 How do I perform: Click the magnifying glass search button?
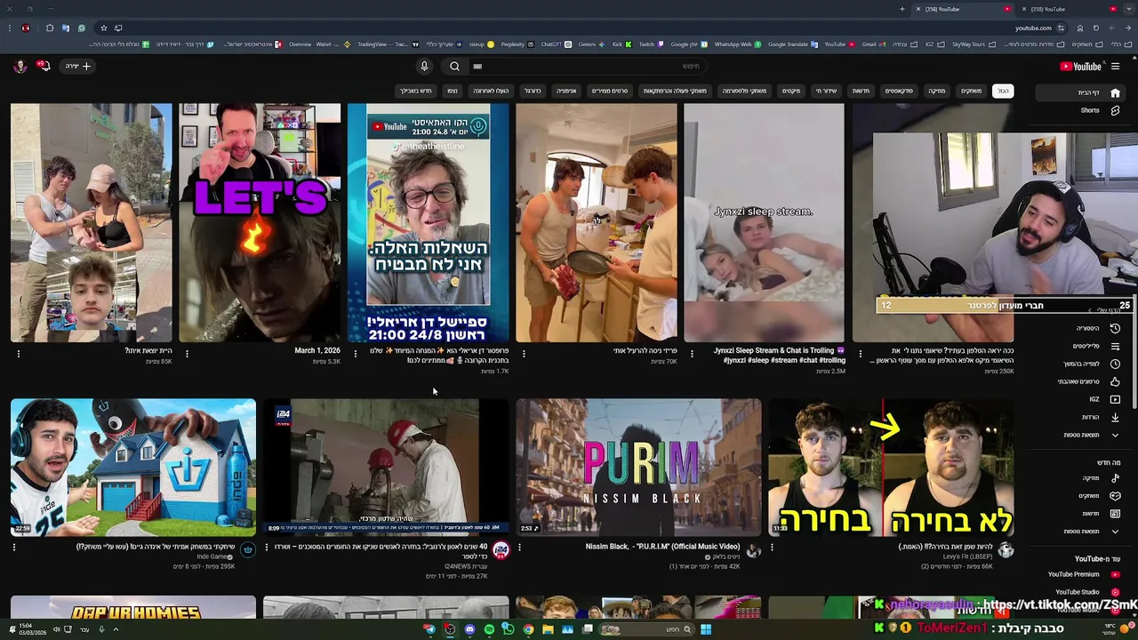tap(454, 66)
